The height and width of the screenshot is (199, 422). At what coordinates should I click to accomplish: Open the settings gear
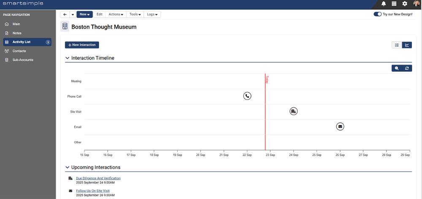pyautogui.click(x=405, y=3)
